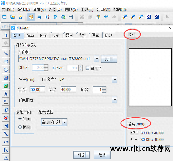
Task: Select the line drawing tool
Action: [6, 53]
